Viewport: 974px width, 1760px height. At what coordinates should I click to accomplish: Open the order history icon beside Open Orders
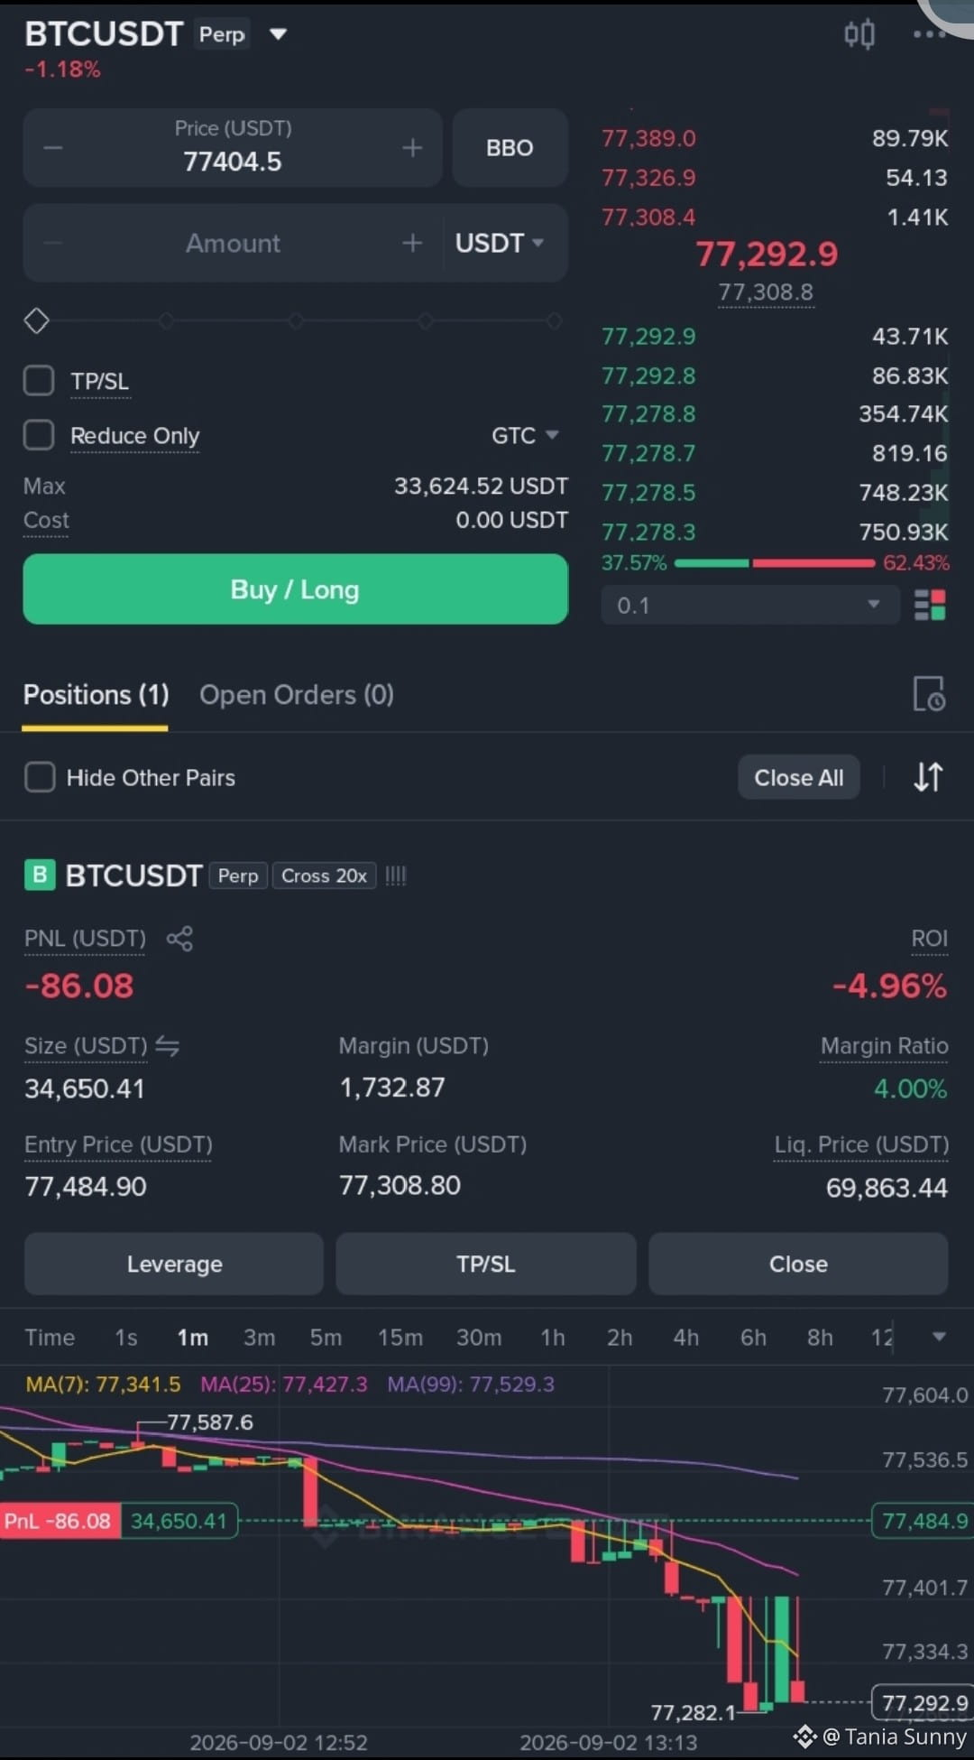(x=929, y=694)
